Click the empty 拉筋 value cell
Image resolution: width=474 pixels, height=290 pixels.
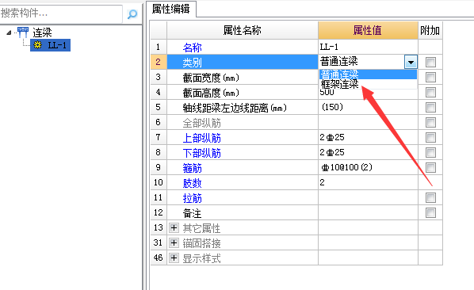[368, 197]
